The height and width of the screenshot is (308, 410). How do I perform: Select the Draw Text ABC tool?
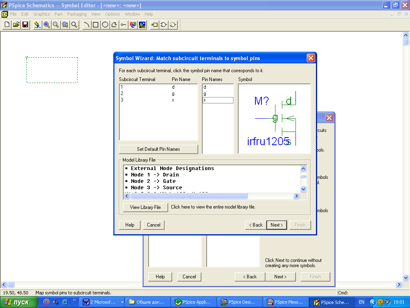point(133,25)
